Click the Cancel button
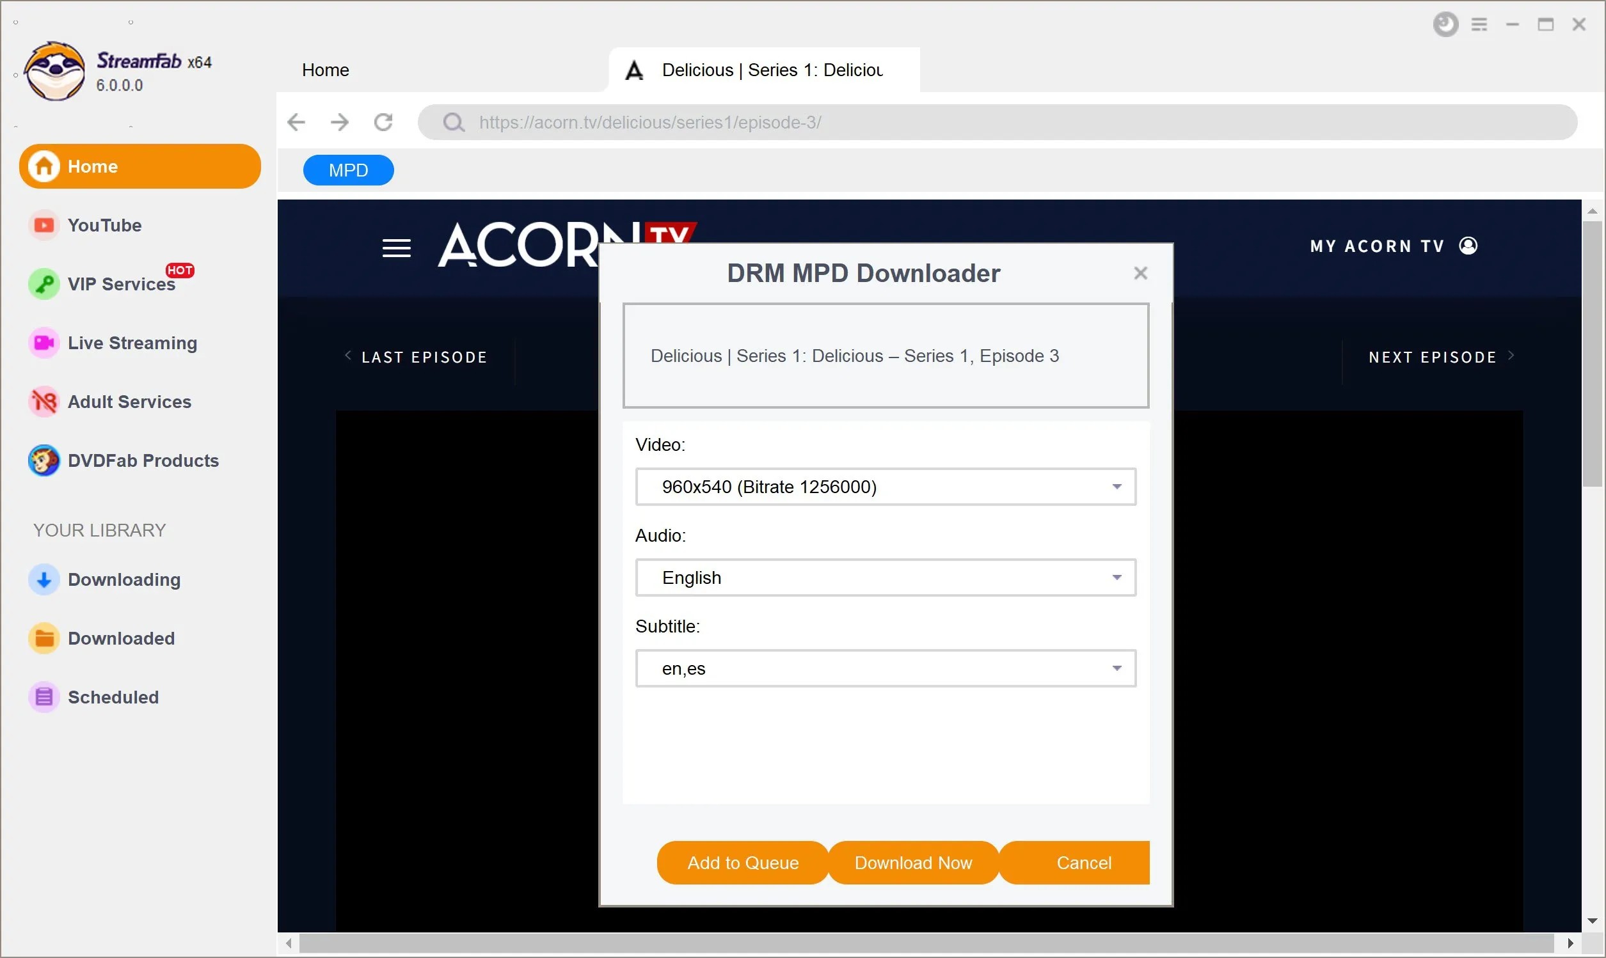 (x=1084, y=862)
